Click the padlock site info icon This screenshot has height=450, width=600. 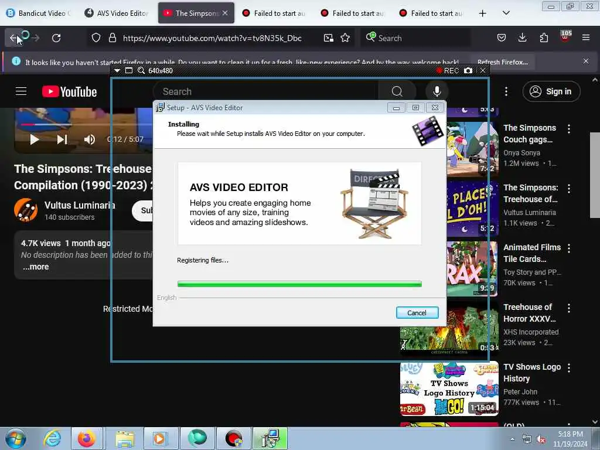coord(112,38)
